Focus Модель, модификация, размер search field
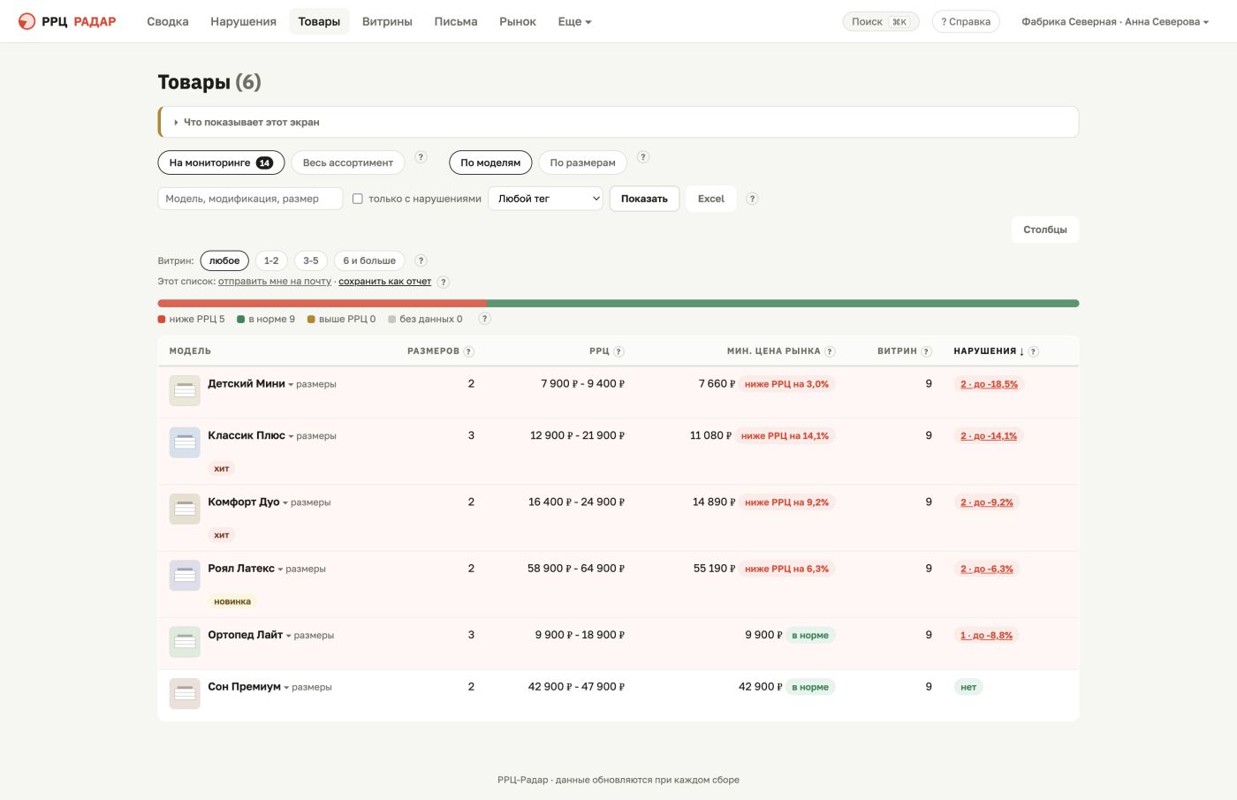1237x800 pixels. point(250,199)
